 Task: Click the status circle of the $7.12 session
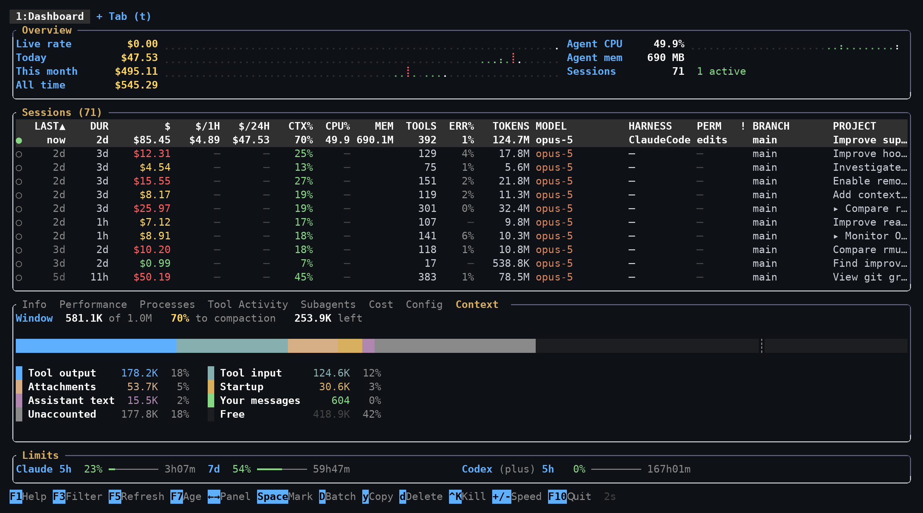[19, 223]
